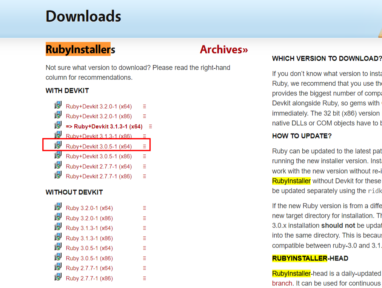Click installer icon beside Ruby+Devkit 3.0.5-1 (x86)

tap(58, 155)
